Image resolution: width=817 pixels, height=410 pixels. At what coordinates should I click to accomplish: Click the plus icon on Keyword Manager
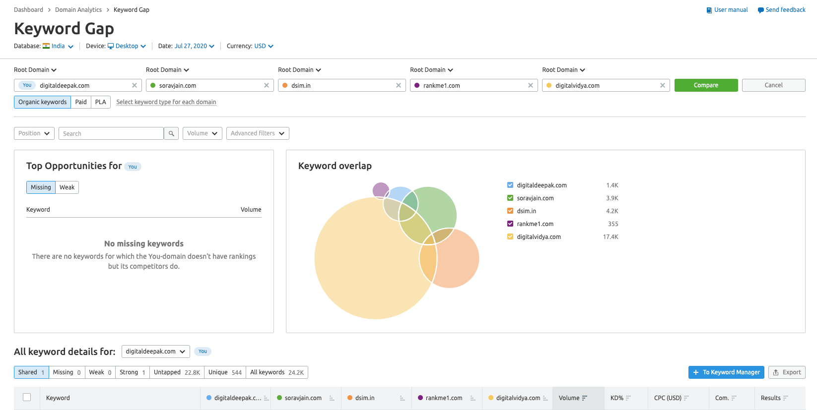point(696,372)
